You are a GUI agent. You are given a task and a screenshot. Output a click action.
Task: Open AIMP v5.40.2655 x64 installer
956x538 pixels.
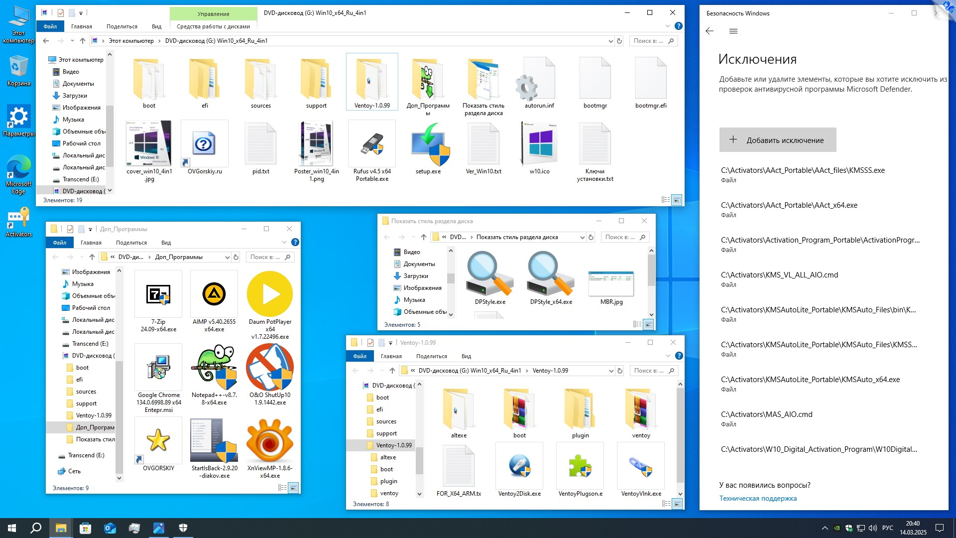(x=214, y=294)
